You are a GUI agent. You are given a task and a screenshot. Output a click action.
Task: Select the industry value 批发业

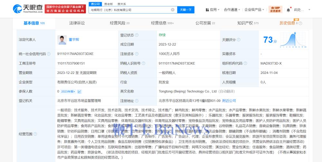[x=164, y=82]
